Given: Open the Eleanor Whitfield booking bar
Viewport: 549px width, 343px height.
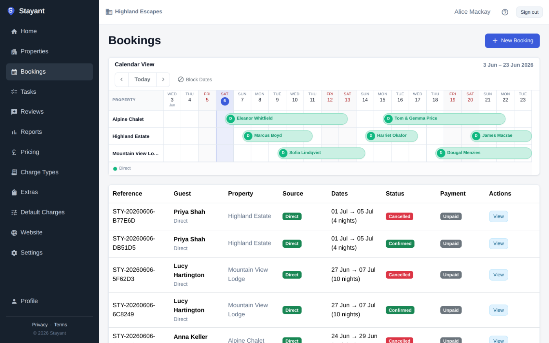Looking at the screenshot, I should point(286,119).
